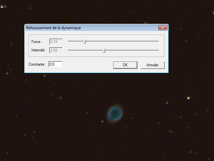Click the Intensité label
Viewport: 214px width, 161px height.
click(x=39, y=50)
